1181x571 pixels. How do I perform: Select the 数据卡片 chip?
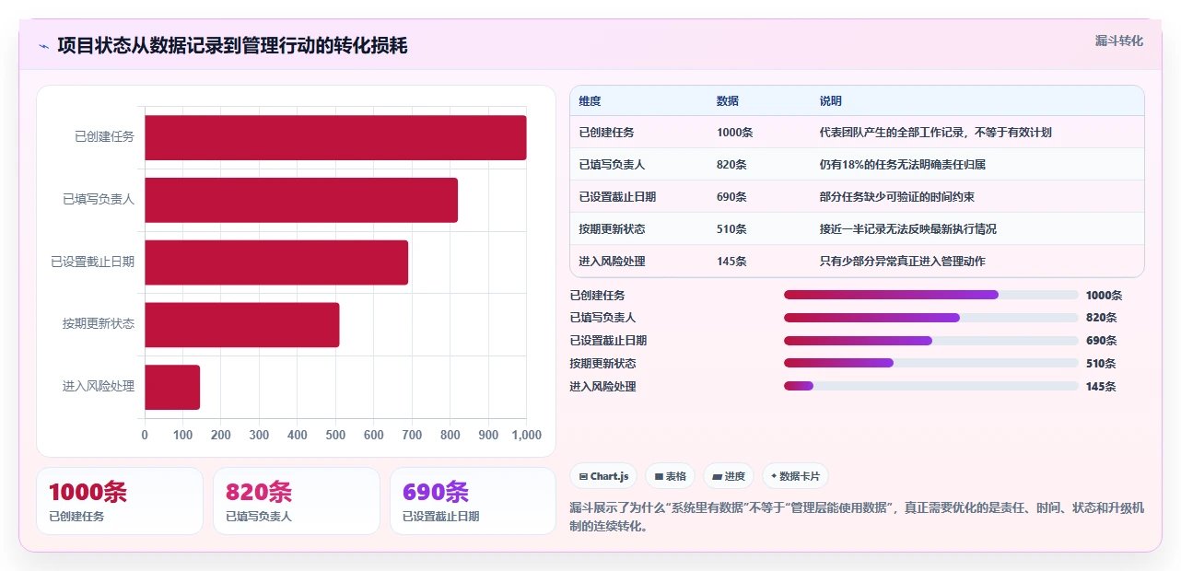[x=795, y=476]
